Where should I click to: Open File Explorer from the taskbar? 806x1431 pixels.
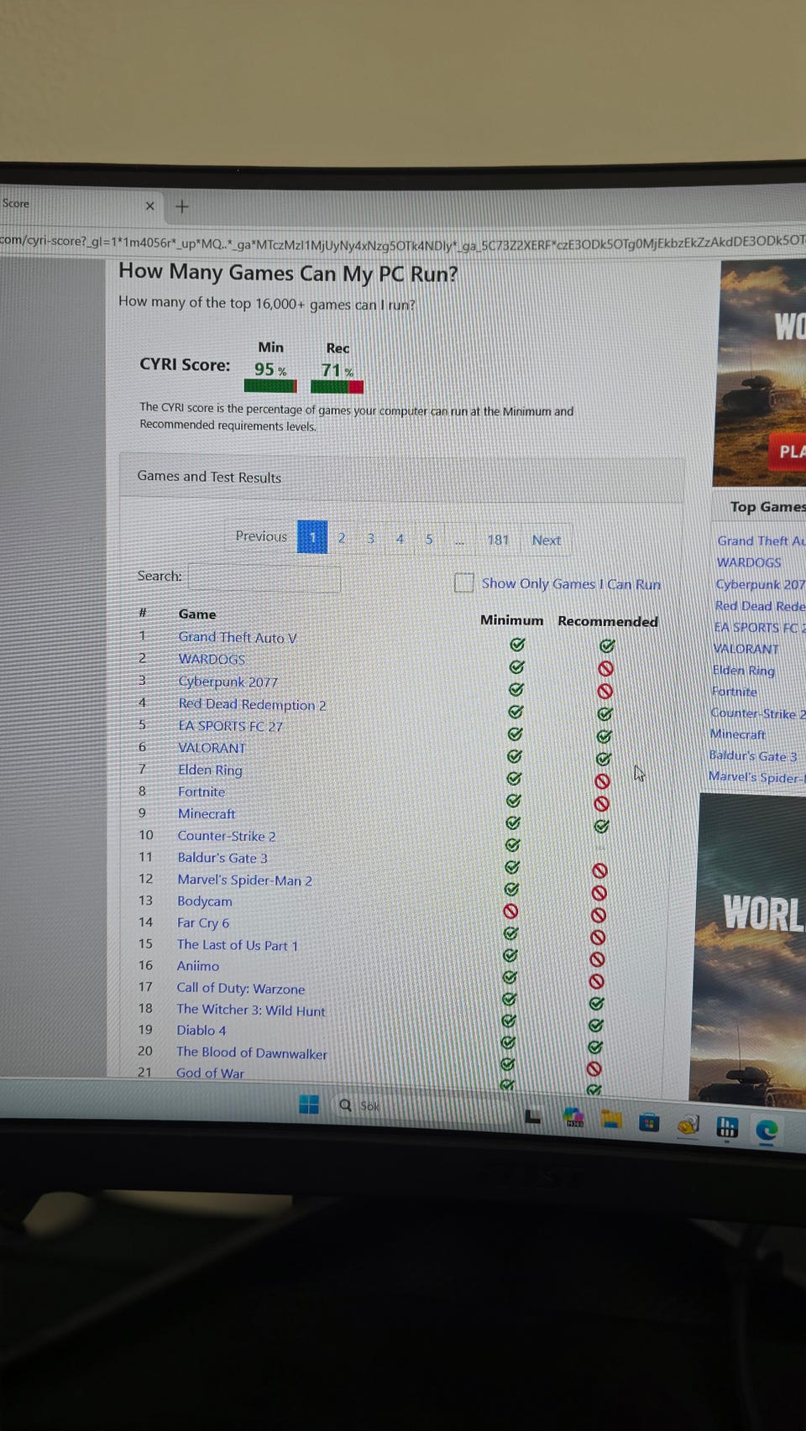(x=611, y=1119)
